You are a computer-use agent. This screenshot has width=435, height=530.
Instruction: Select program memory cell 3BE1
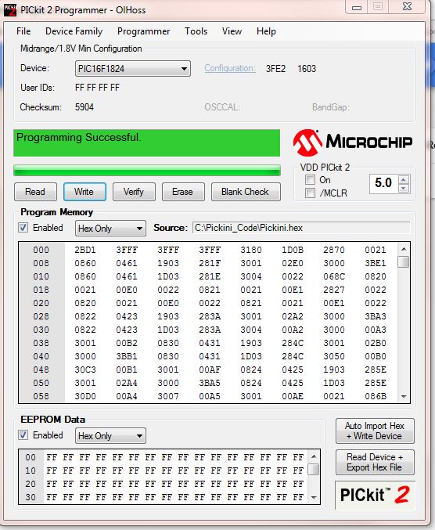376,263
